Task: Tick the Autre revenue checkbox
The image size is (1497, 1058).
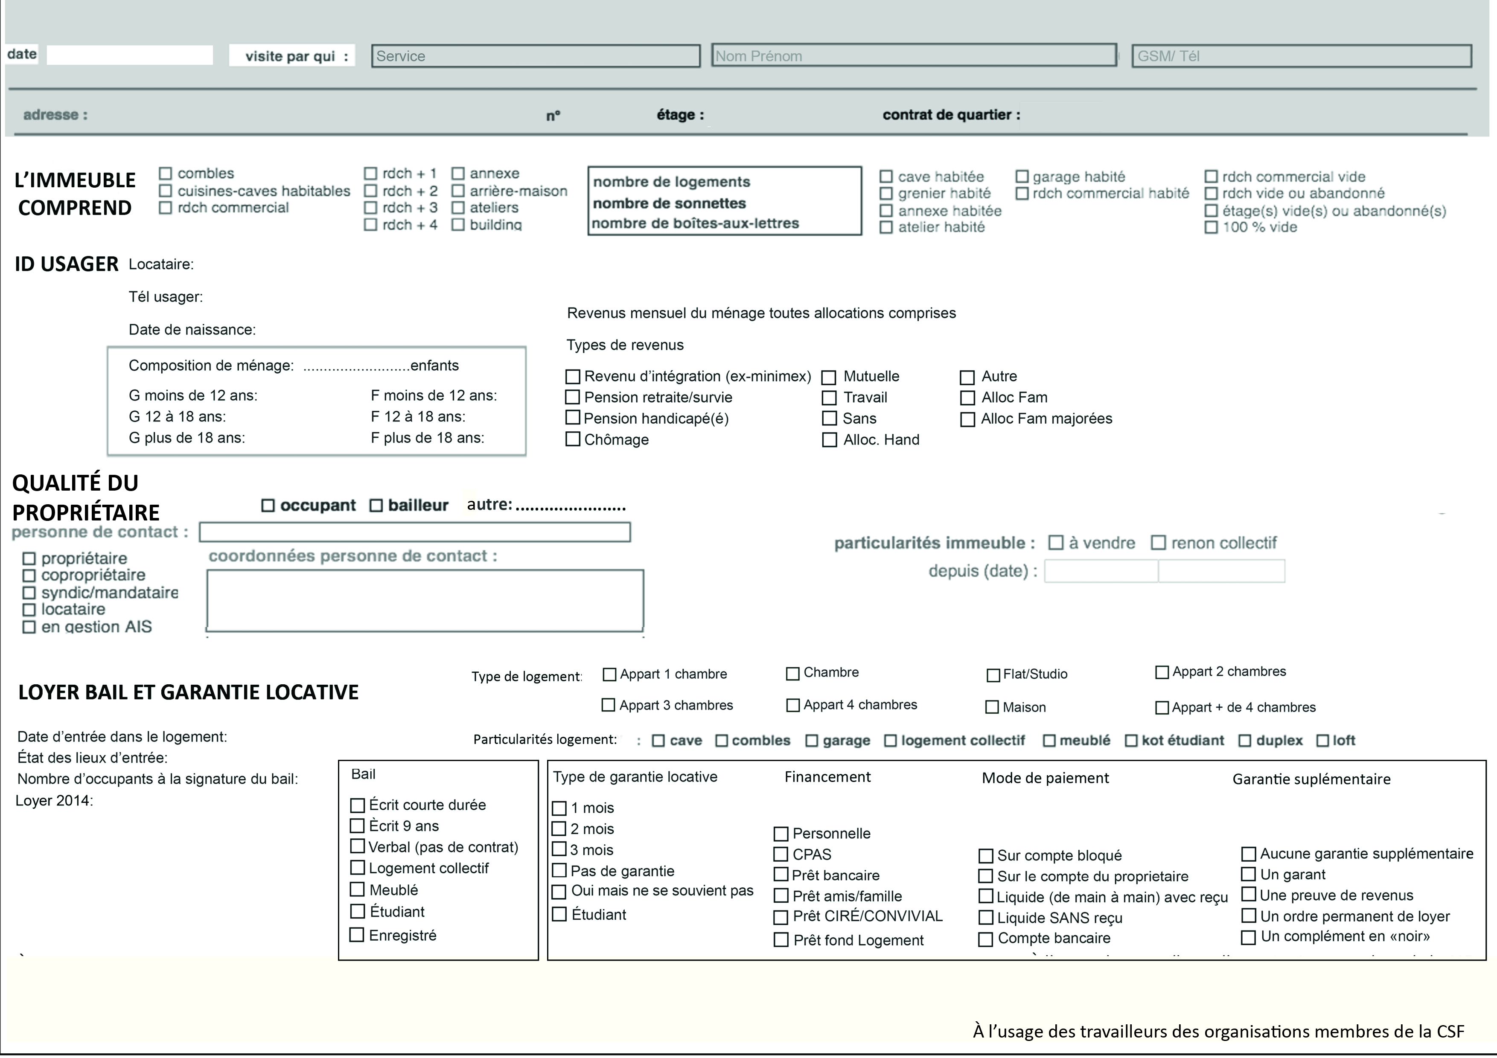Action: [967, 378]
